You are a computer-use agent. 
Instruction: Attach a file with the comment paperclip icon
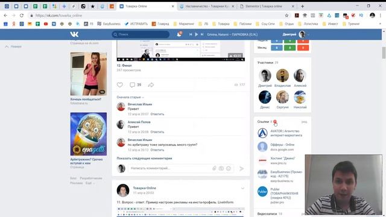214,168
